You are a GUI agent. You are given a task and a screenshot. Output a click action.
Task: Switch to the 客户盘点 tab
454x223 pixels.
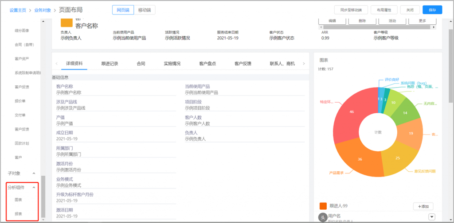pyautogui.click(x=207, y=64)
